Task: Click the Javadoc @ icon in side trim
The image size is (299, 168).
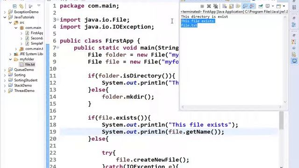Action: (294, 49)
